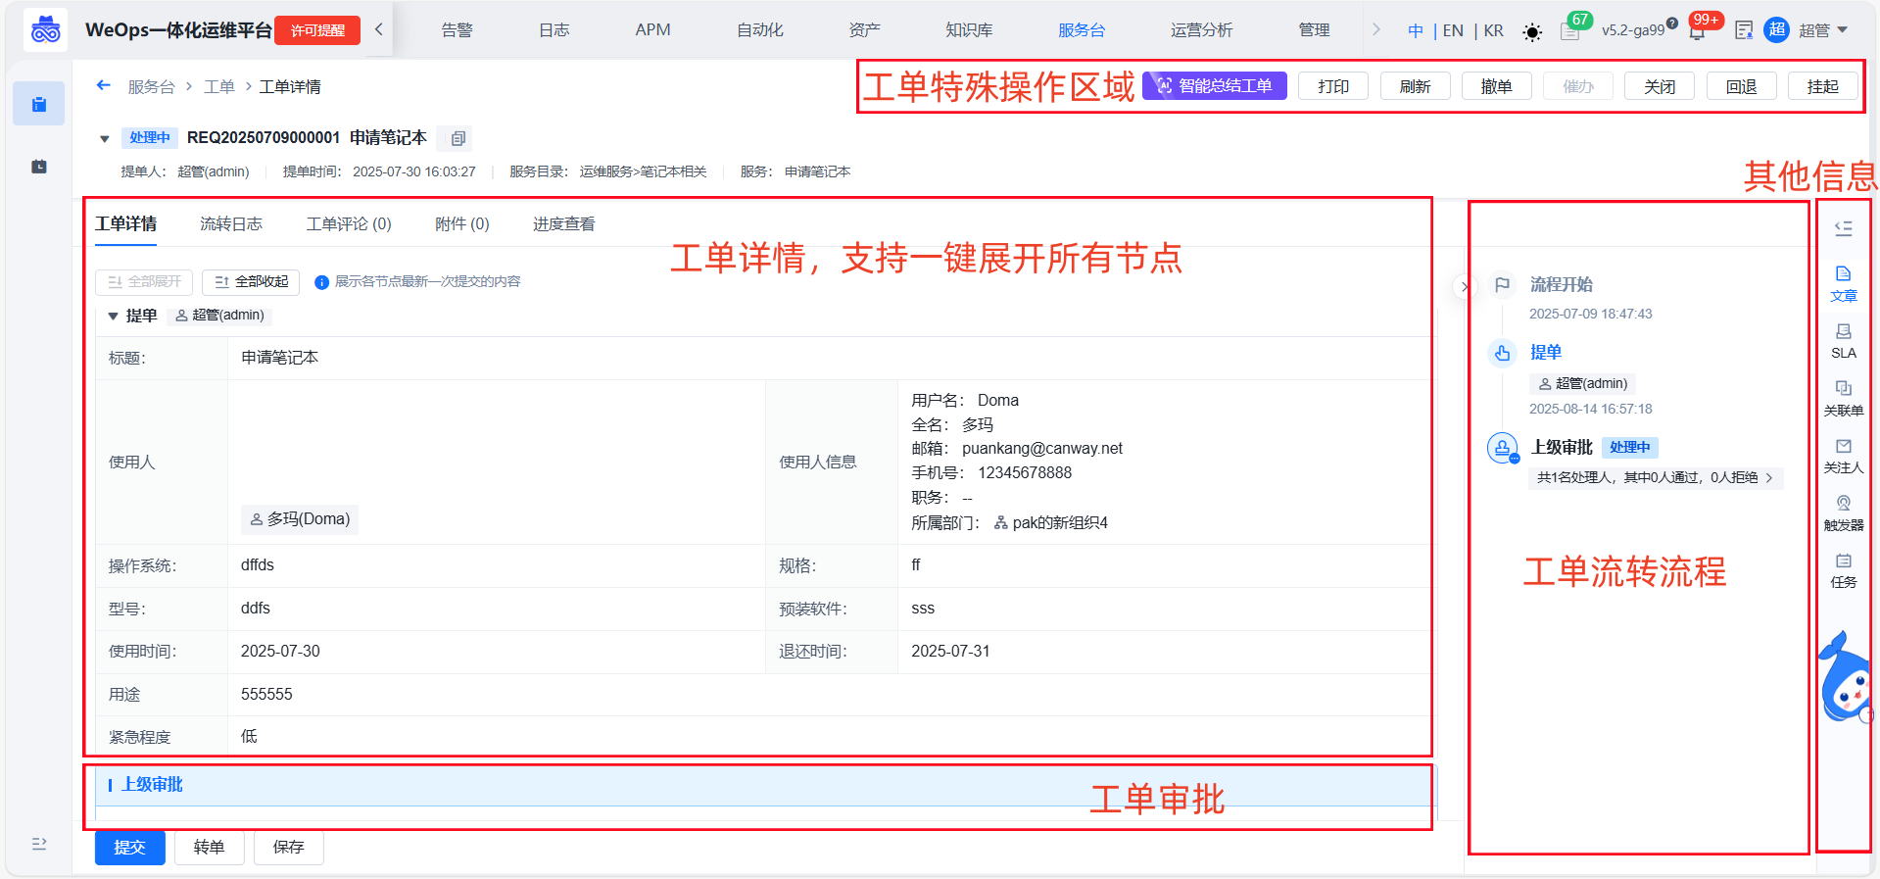1880x879 pixels.
Task: Click the notification bell icon
Action: [1697, 31]
